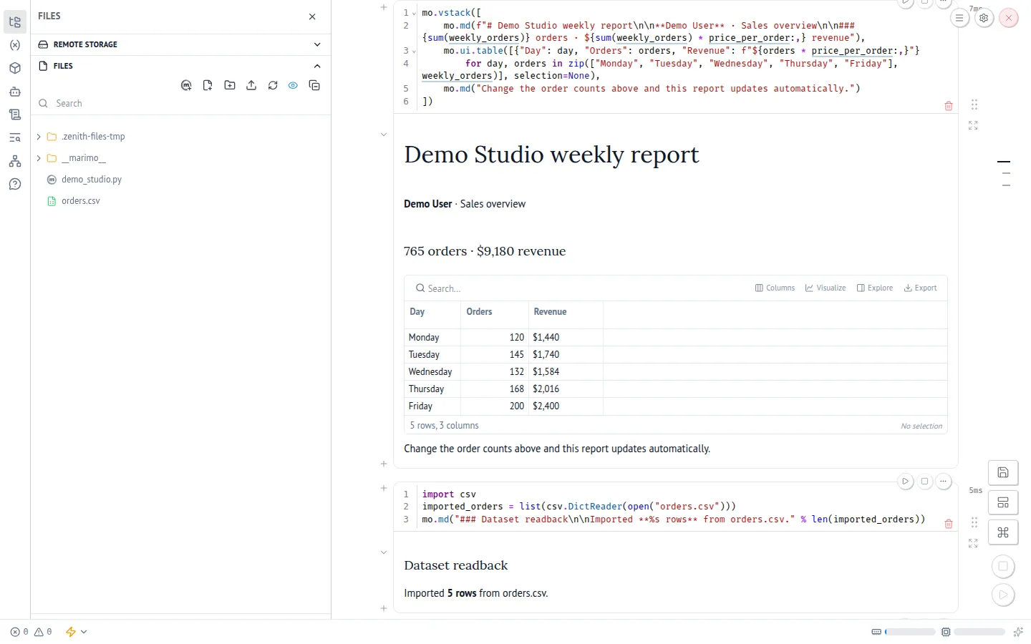1031x644 pixels.
Task: Open the help and feedback icon
Action: coord(15,184)
